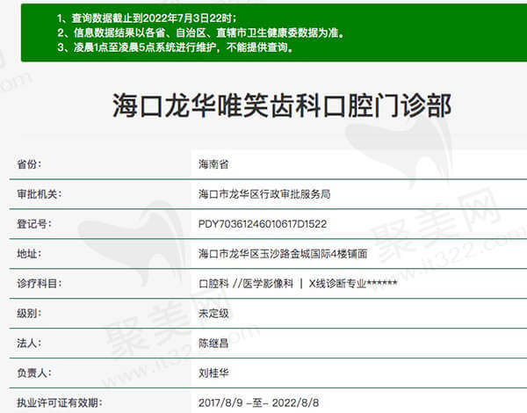Click the 级别 label
This screenshot has width=527, height=413.
point(29,314)
